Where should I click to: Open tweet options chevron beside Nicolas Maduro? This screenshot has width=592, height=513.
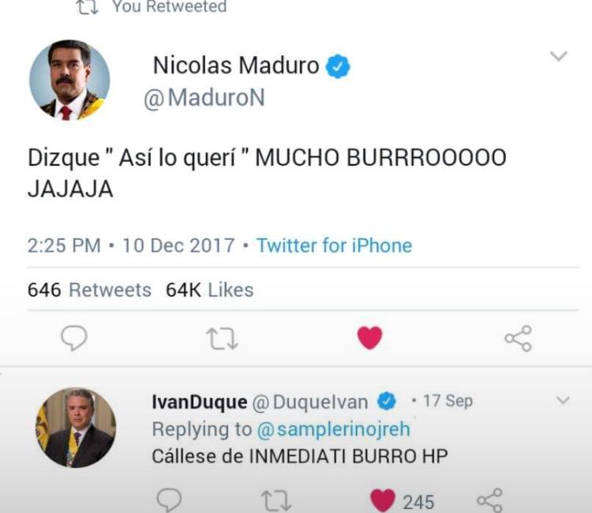(559, 56)
